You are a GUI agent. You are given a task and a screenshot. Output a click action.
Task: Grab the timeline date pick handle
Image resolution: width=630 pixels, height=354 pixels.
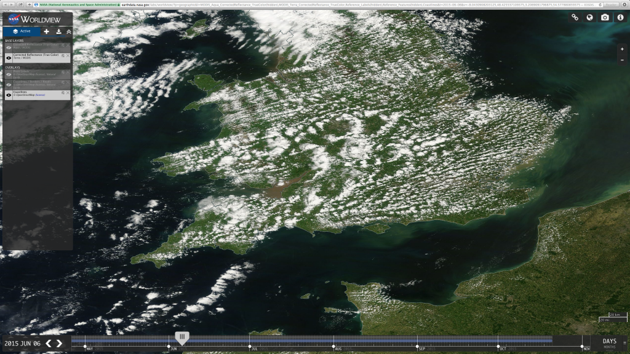tap(182, 337)
